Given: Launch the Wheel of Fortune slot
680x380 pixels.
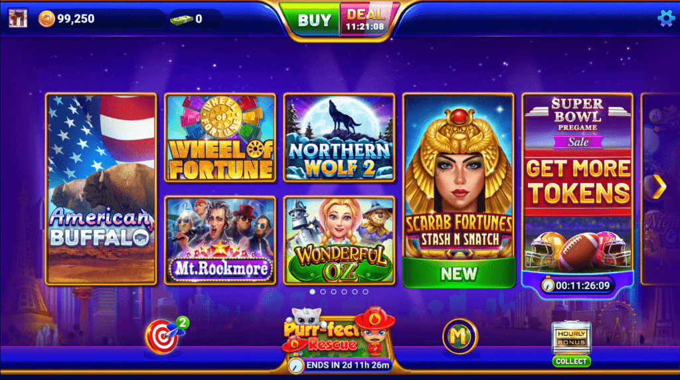Looking at the screenshot, I should point(220,138).
